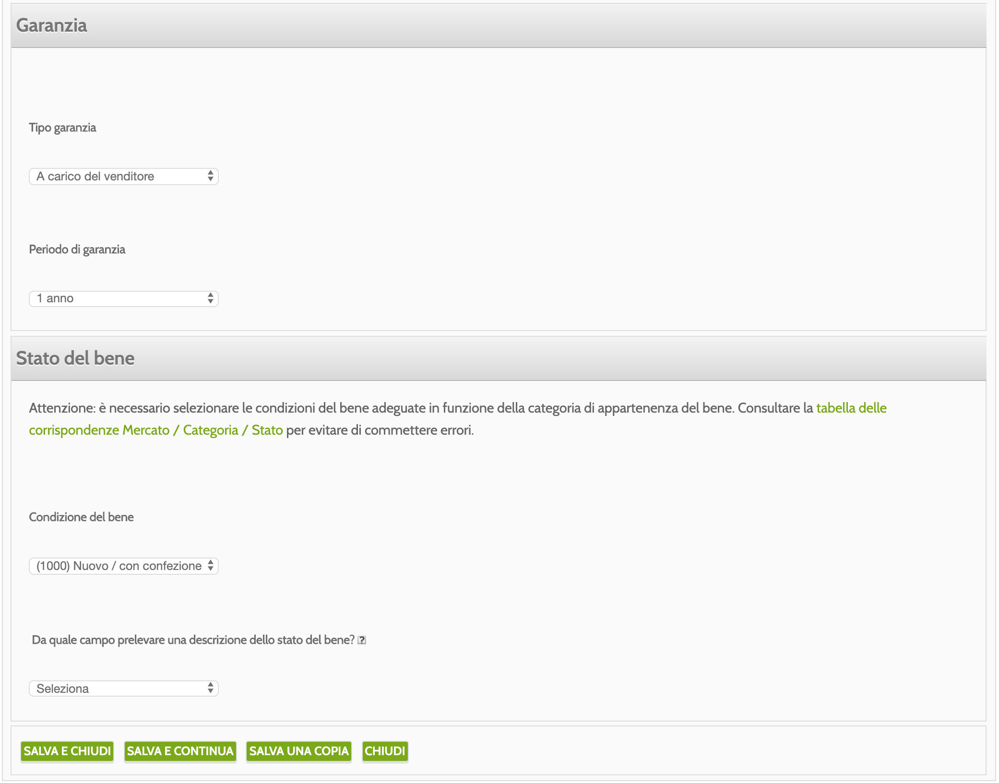Image resolution: width=999 pixels, height=783 pixels.
Task: Follow the 'corrispondenze Mercato / Categoria / Stato' link
Action: 156,430
